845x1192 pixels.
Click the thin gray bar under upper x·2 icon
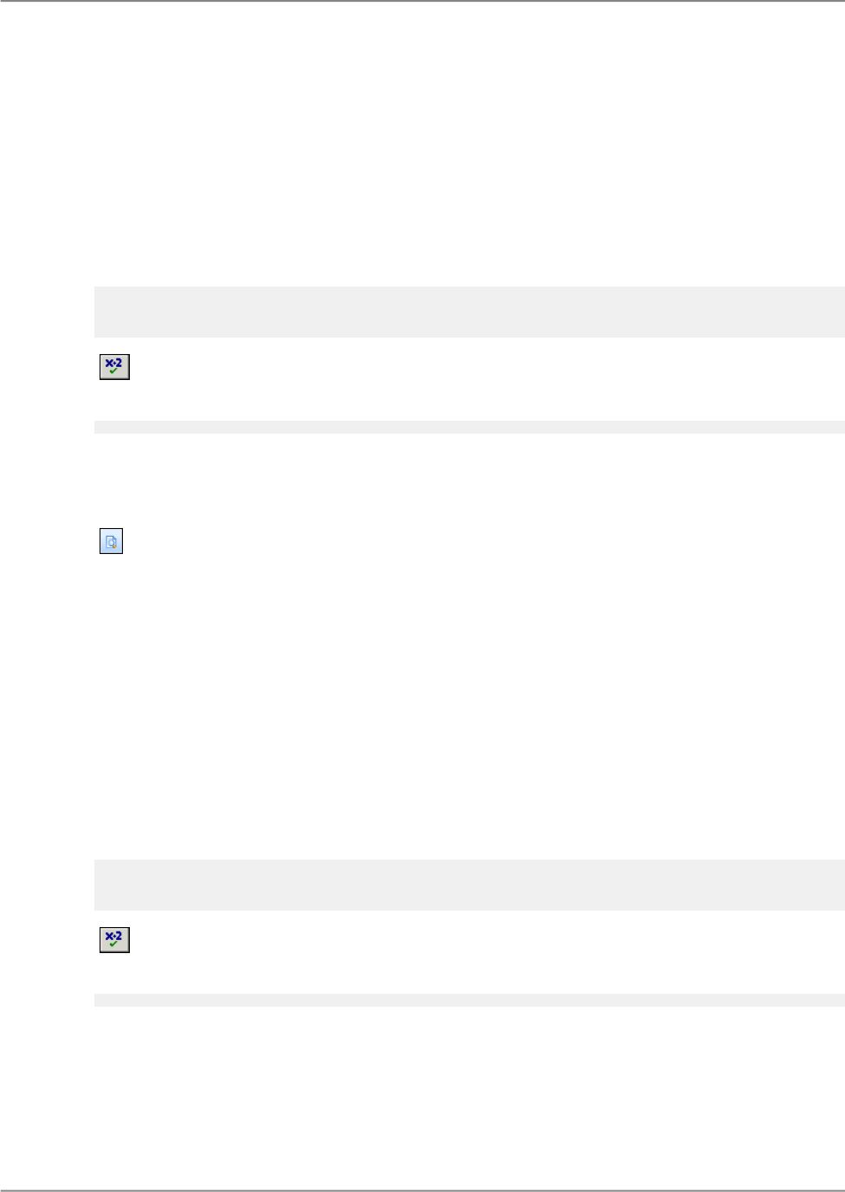tap(468, 427)
